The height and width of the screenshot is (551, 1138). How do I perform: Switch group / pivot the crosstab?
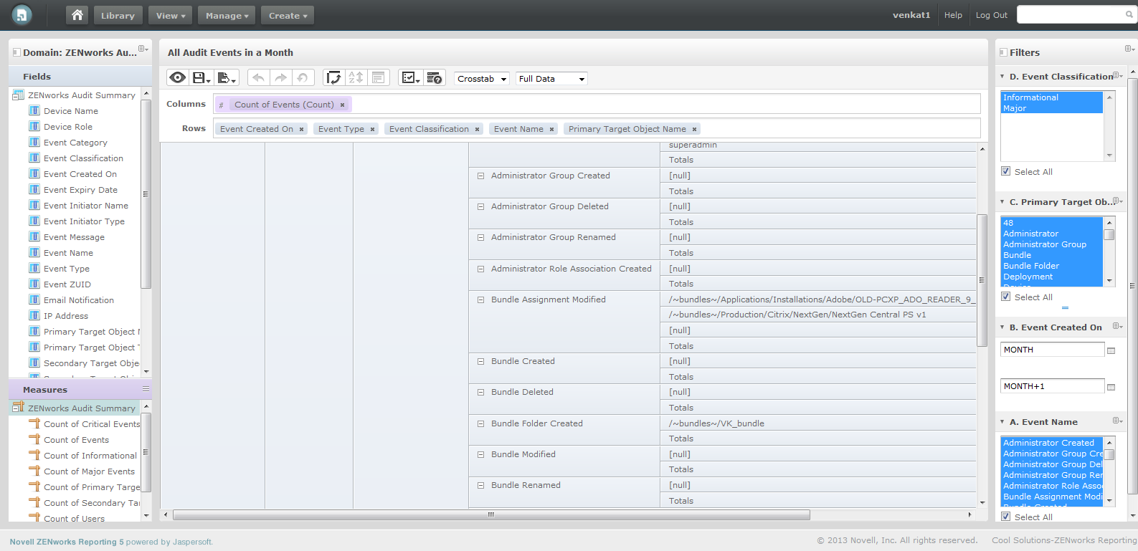[x=334, y=78]
